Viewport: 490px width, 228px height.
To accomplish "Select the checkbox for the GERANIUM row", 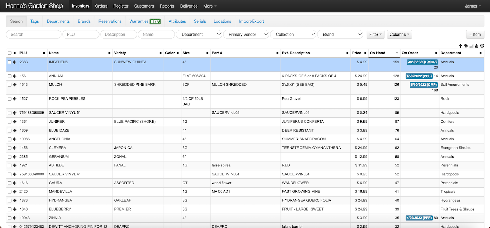I will coord(10,157).
